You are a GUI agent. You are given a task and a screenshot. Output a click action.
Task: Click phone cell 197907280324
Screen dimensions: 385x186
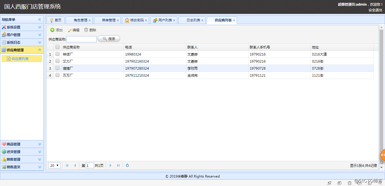pyautogui.click(x=155, y=68)
